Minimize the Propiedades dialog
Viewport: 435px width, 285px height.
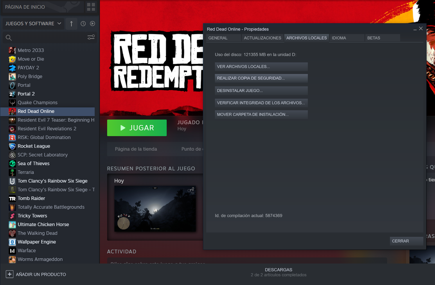tap(415, 29)
